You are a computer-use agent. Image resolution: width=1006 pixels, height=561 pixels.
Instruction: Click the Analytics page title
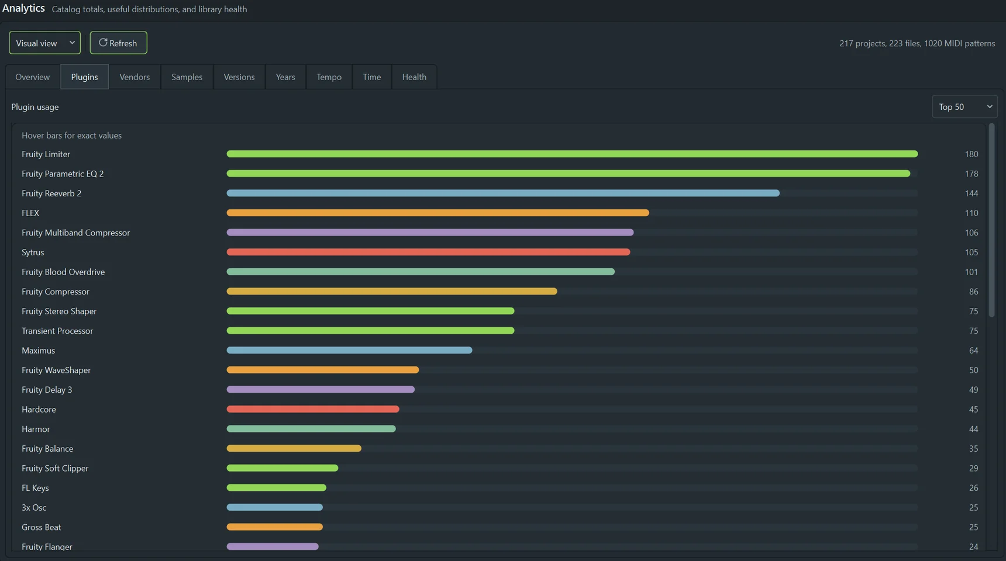click(23, 8)
